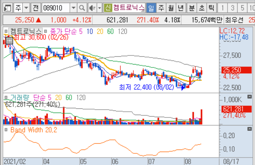
Task: Select the 주 weekly chart tab
Action: coord(161,8)
